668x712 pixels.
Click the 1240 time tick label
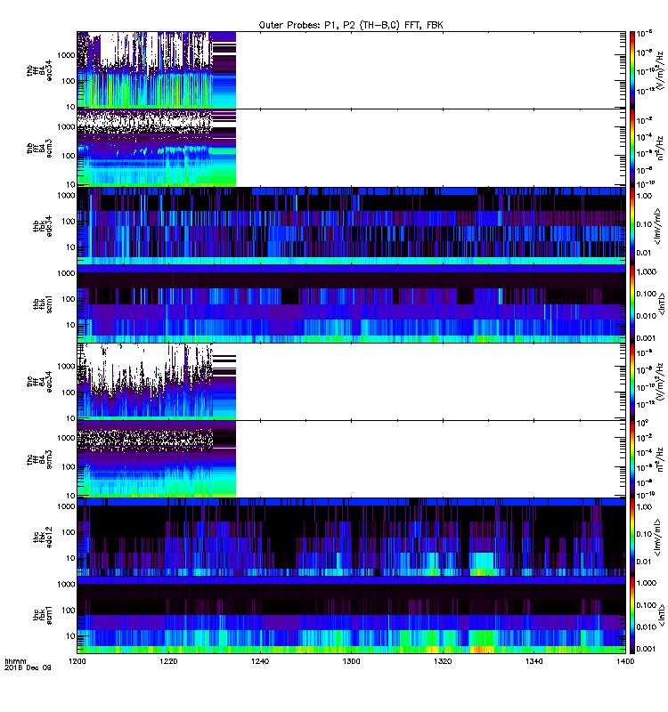click(260, 661)
